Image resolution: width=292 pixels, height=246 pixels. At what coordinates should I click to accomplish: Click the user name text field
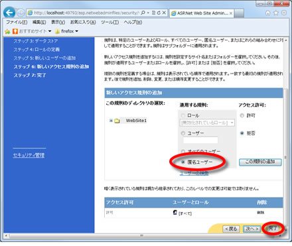tap(200, 140)
